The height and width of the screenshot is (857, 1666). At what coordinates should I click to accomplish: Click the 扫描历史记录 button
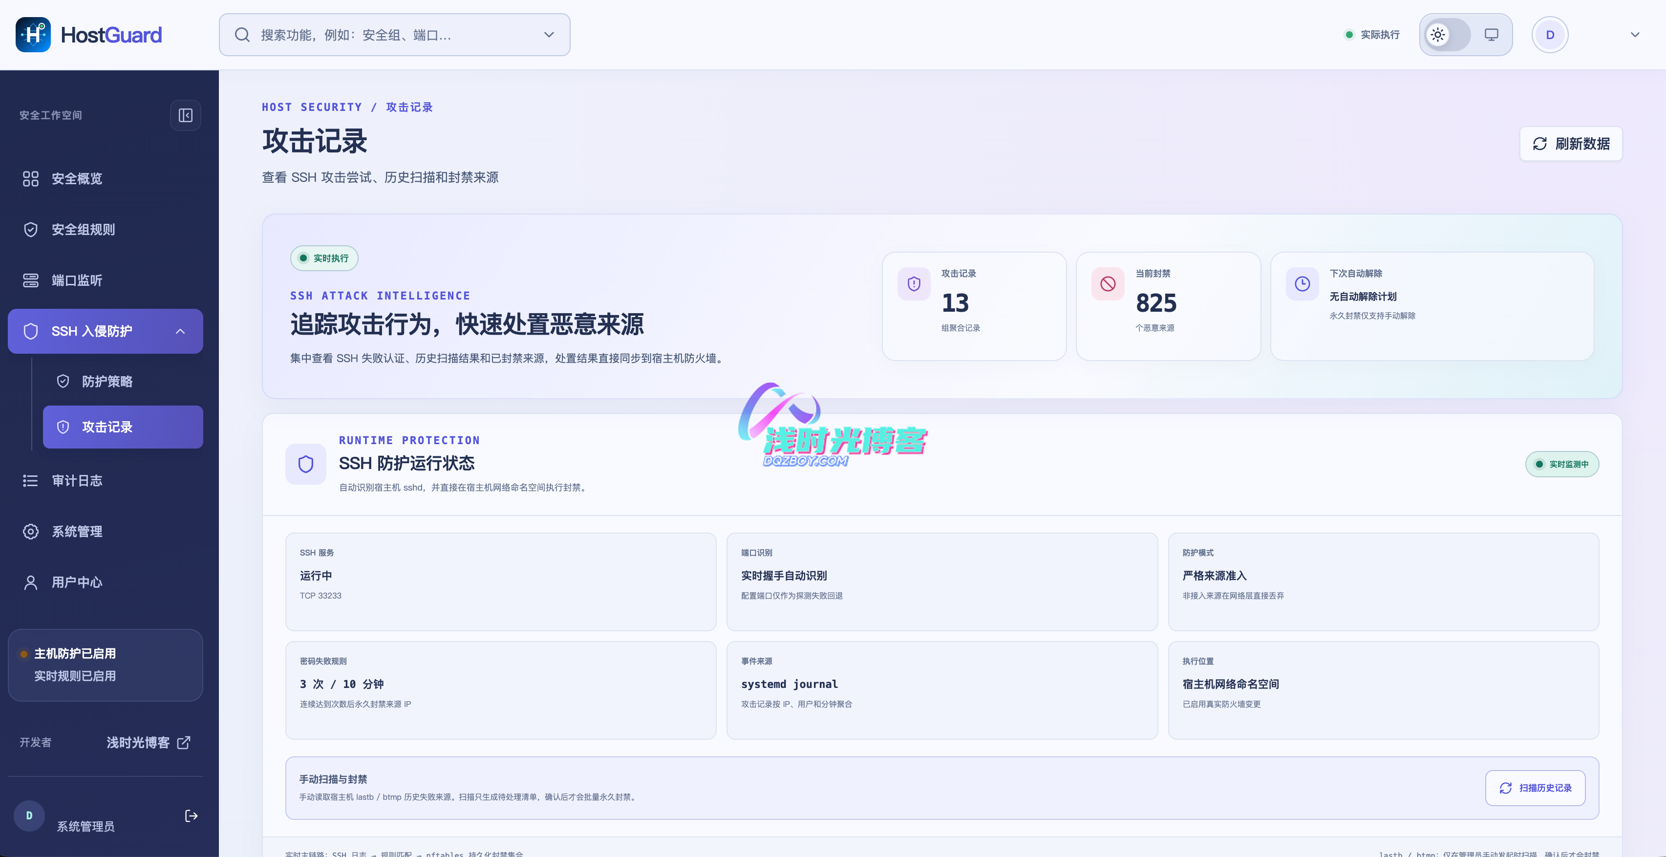[1536, 788]
